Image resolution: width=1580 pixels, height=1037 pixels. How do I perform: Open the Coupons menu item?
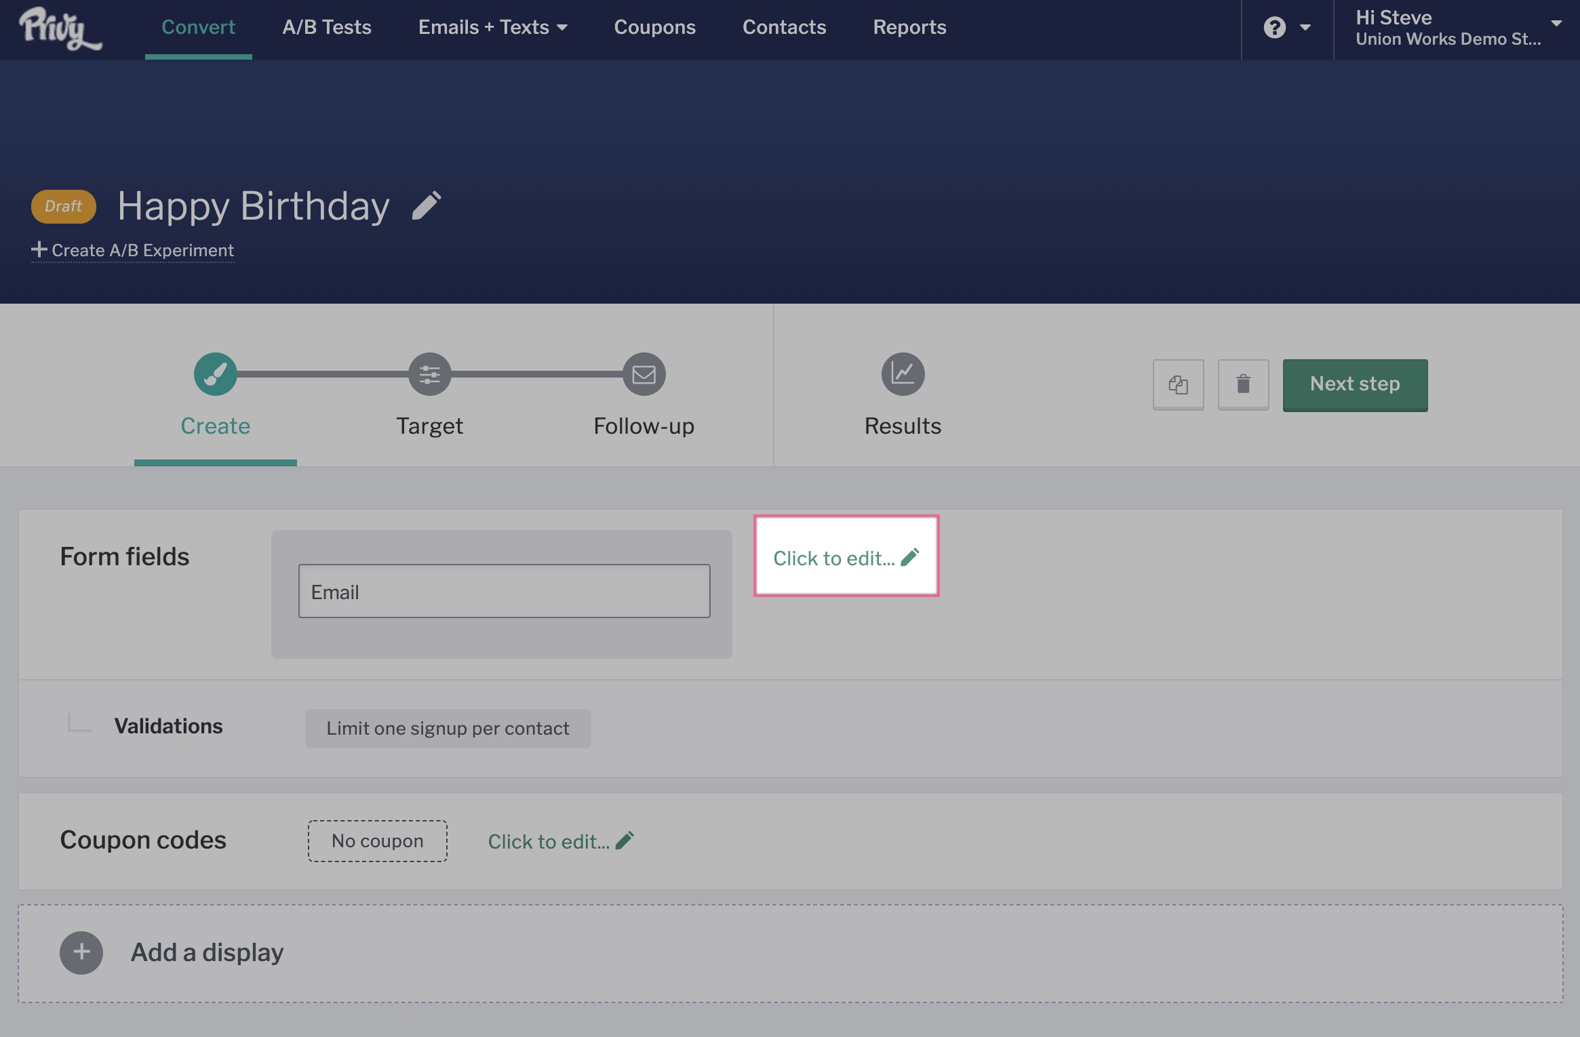pos(654,27)
